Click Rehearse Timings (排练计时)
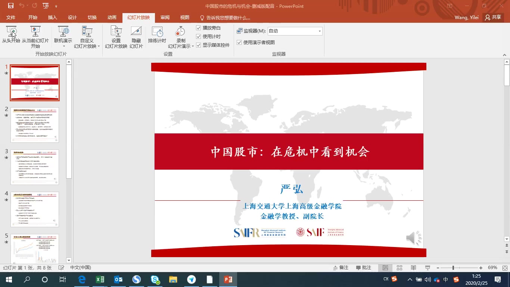Screen dimensions: 510x287 [x=157, y=34]
